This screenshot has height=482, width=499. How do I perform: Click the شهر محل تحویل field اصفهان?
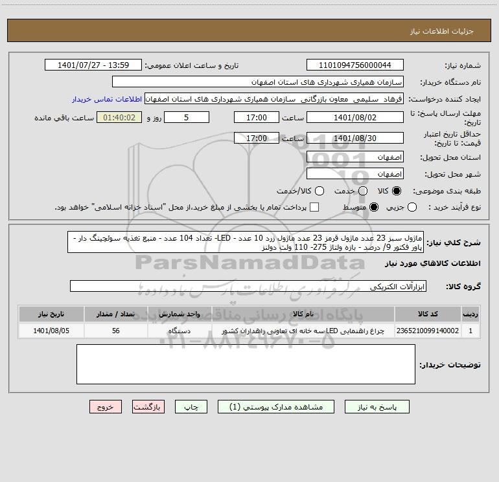click(355, 173)
